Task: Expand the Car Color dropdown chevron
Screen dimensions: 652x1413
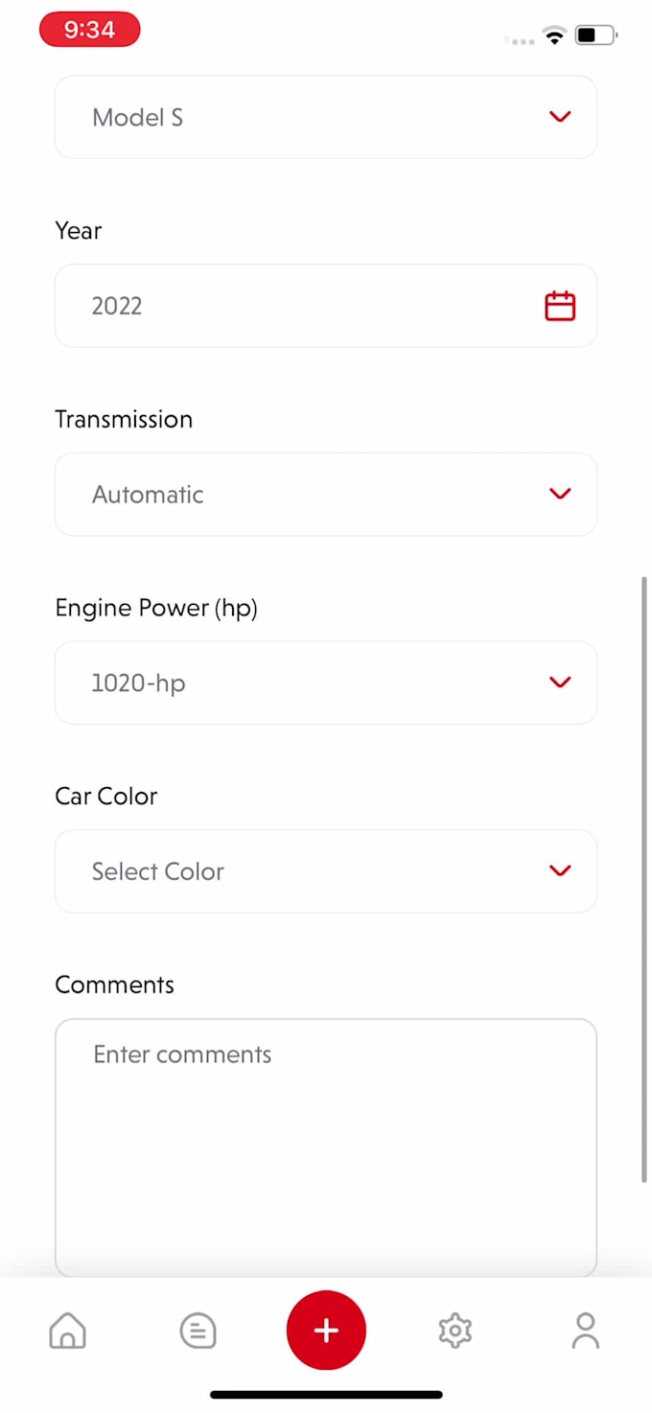Action: coord(560,870)
